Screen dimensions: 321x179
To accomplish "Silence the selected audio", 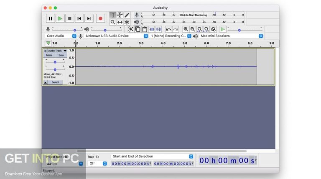I will [x=159, y=29].
